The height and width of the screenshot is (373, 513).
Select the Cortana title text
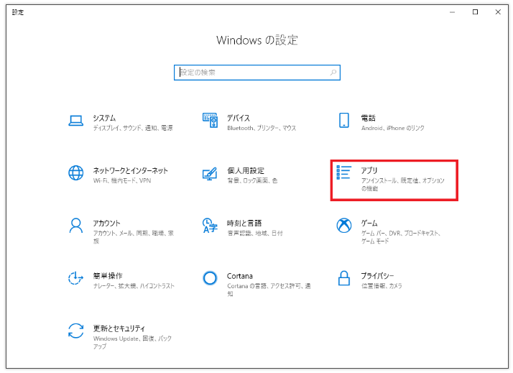(240, 276)
